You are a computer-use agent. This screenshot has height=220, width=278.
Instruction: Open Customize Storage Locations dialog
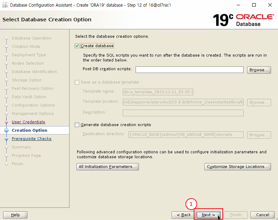click(238, 167)
